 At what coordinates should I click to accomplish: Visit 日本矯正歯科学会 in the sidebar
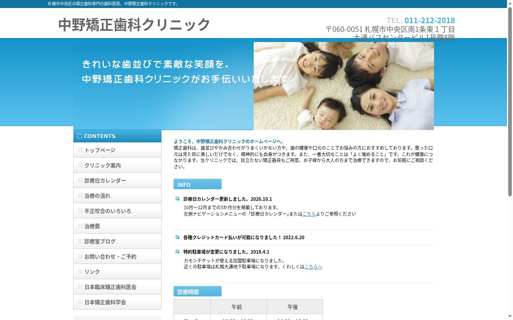click(x=117, y=302)
